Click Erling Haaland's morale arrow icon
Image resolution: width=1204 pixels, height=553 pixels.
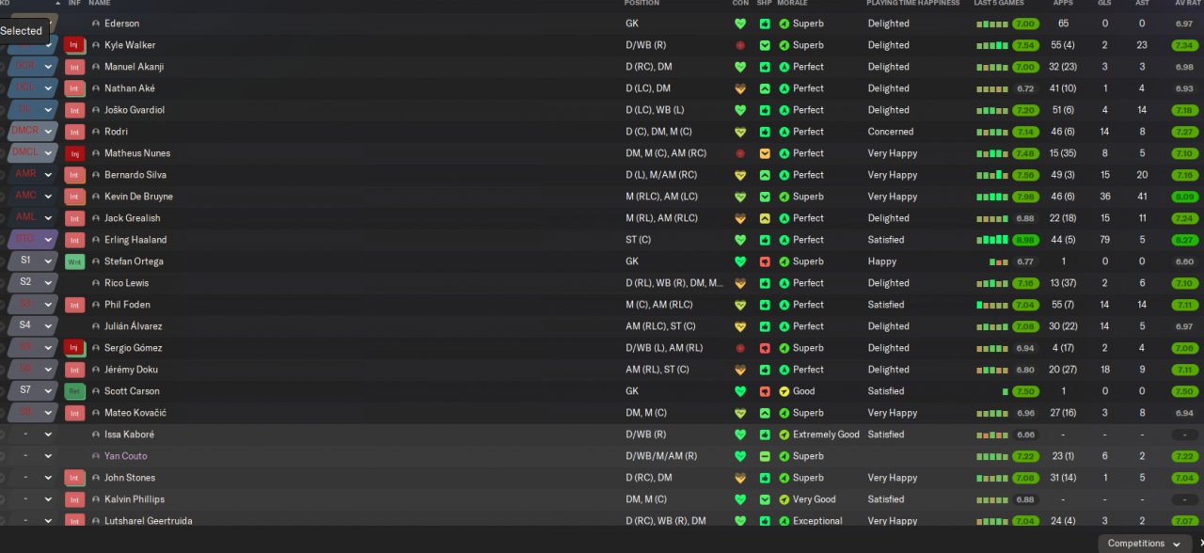tap(784, 240)
